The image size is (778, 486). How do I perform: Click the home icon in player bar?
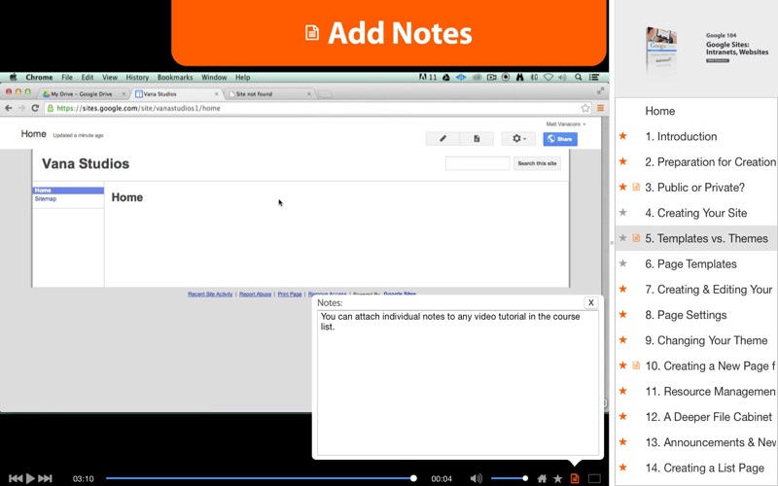542,478
